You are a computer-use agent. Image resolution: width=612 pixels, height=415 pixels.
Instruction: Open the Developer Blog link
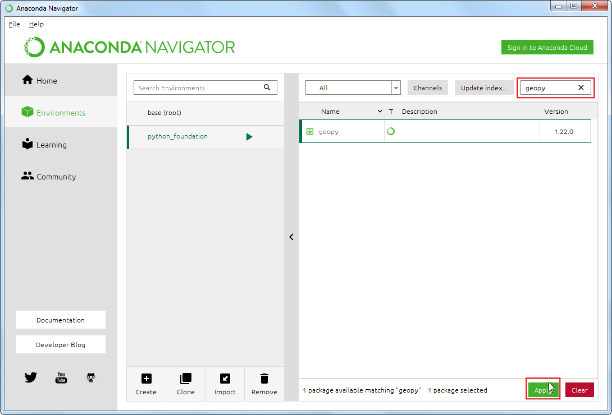pos(61,344)
